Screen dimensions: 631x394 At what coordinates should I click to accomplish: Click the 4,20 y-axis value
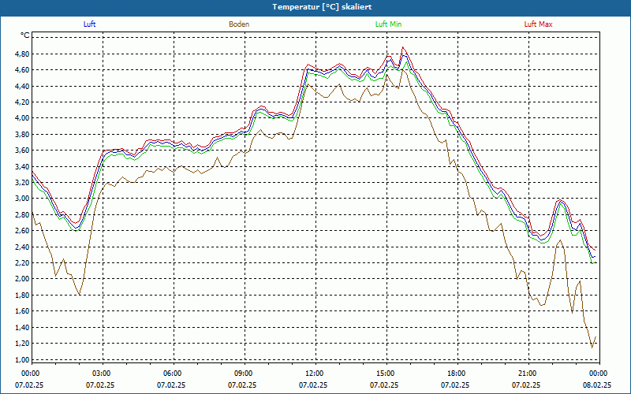click(23, 102)
